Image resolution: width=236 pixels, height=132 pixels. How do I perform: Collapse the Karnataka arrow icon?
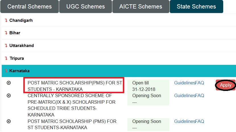coord(6,71)
